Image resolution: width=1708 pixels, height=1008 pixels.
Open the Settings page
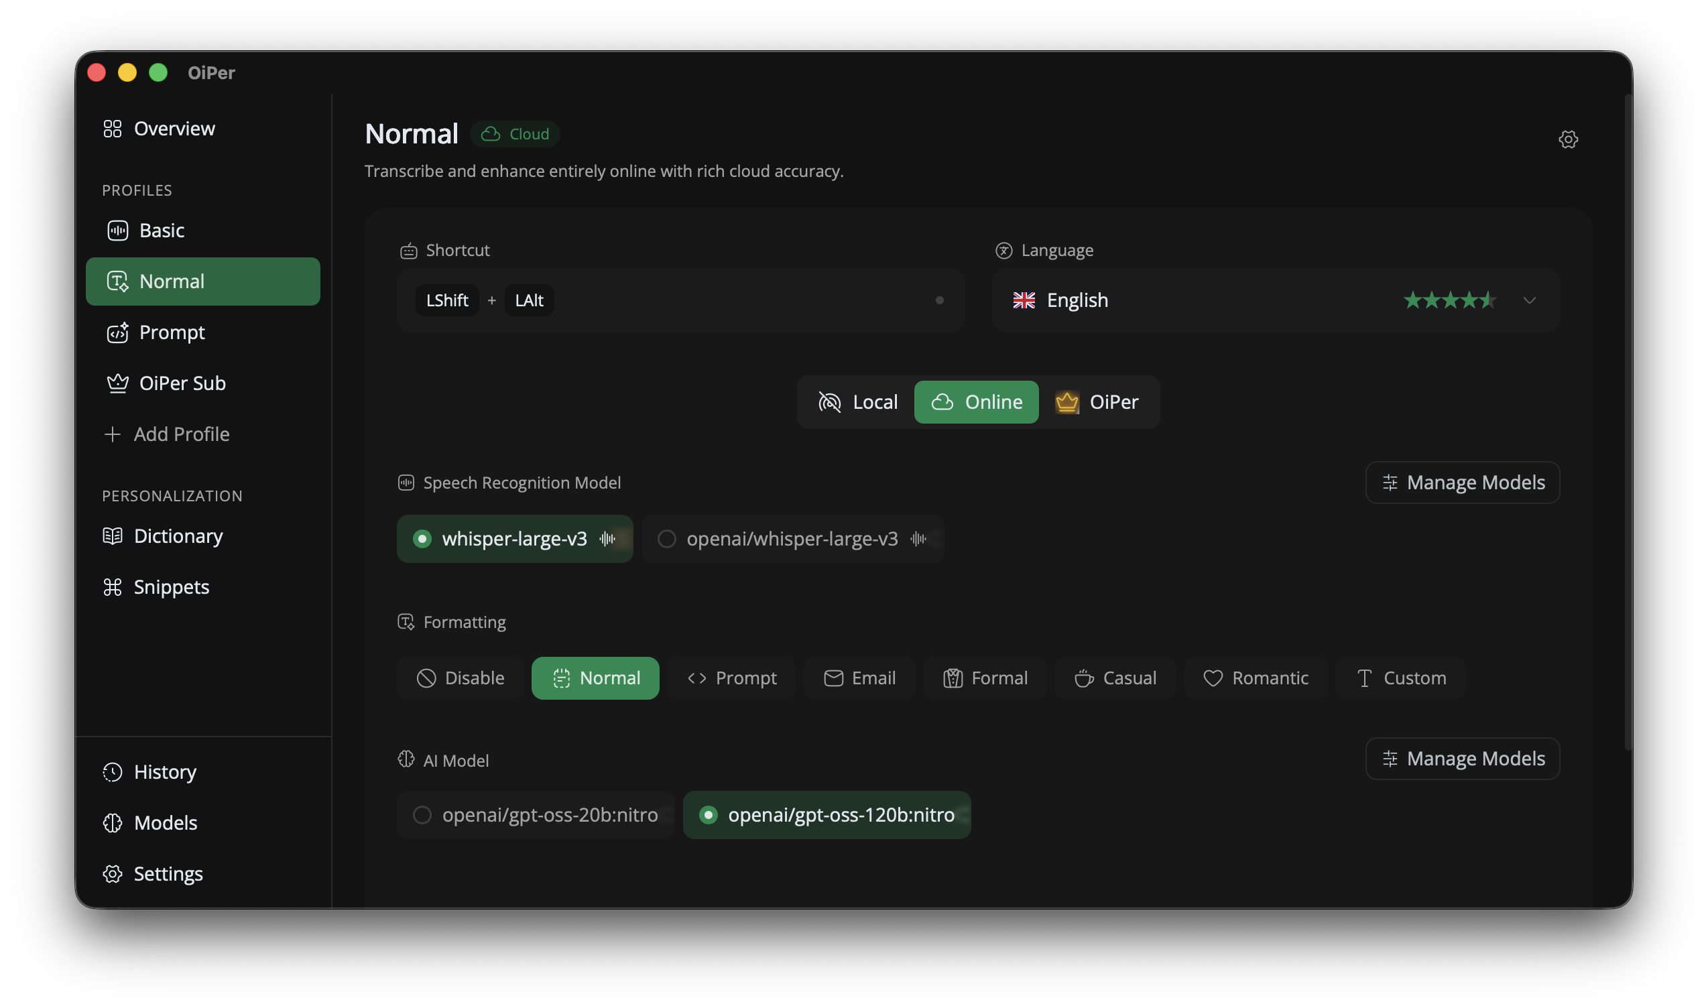pyautogui.click(x=203, y=873)
